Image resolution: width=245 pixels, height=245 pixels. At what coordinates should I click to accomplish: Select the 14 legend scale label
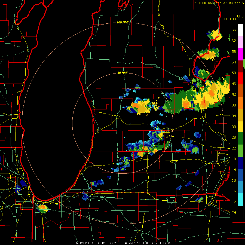(x=234, y=170)
